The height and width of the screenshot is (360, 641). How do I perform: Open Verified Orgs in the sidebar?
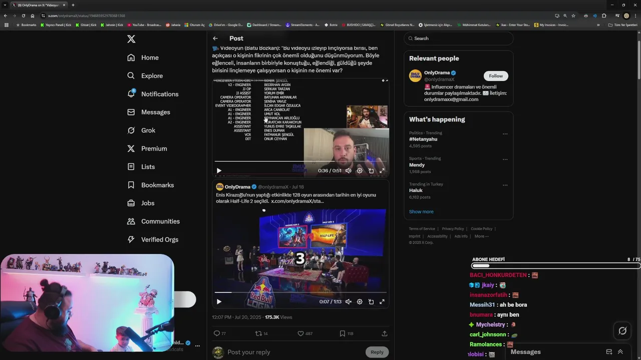(x=153, y=239)
